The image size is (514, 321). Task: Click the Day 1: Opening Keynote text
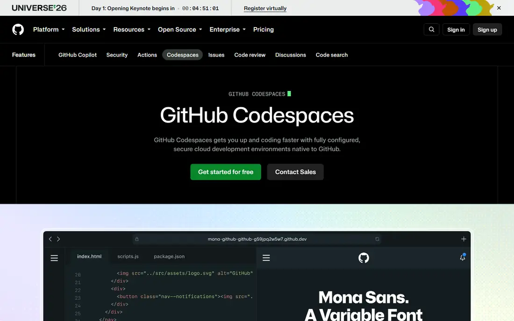(x=133, y=8)
